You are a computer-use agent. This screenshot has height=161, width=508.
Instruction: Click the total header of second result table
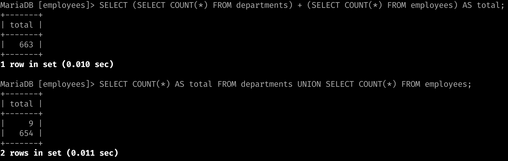[x=21, y=104]
